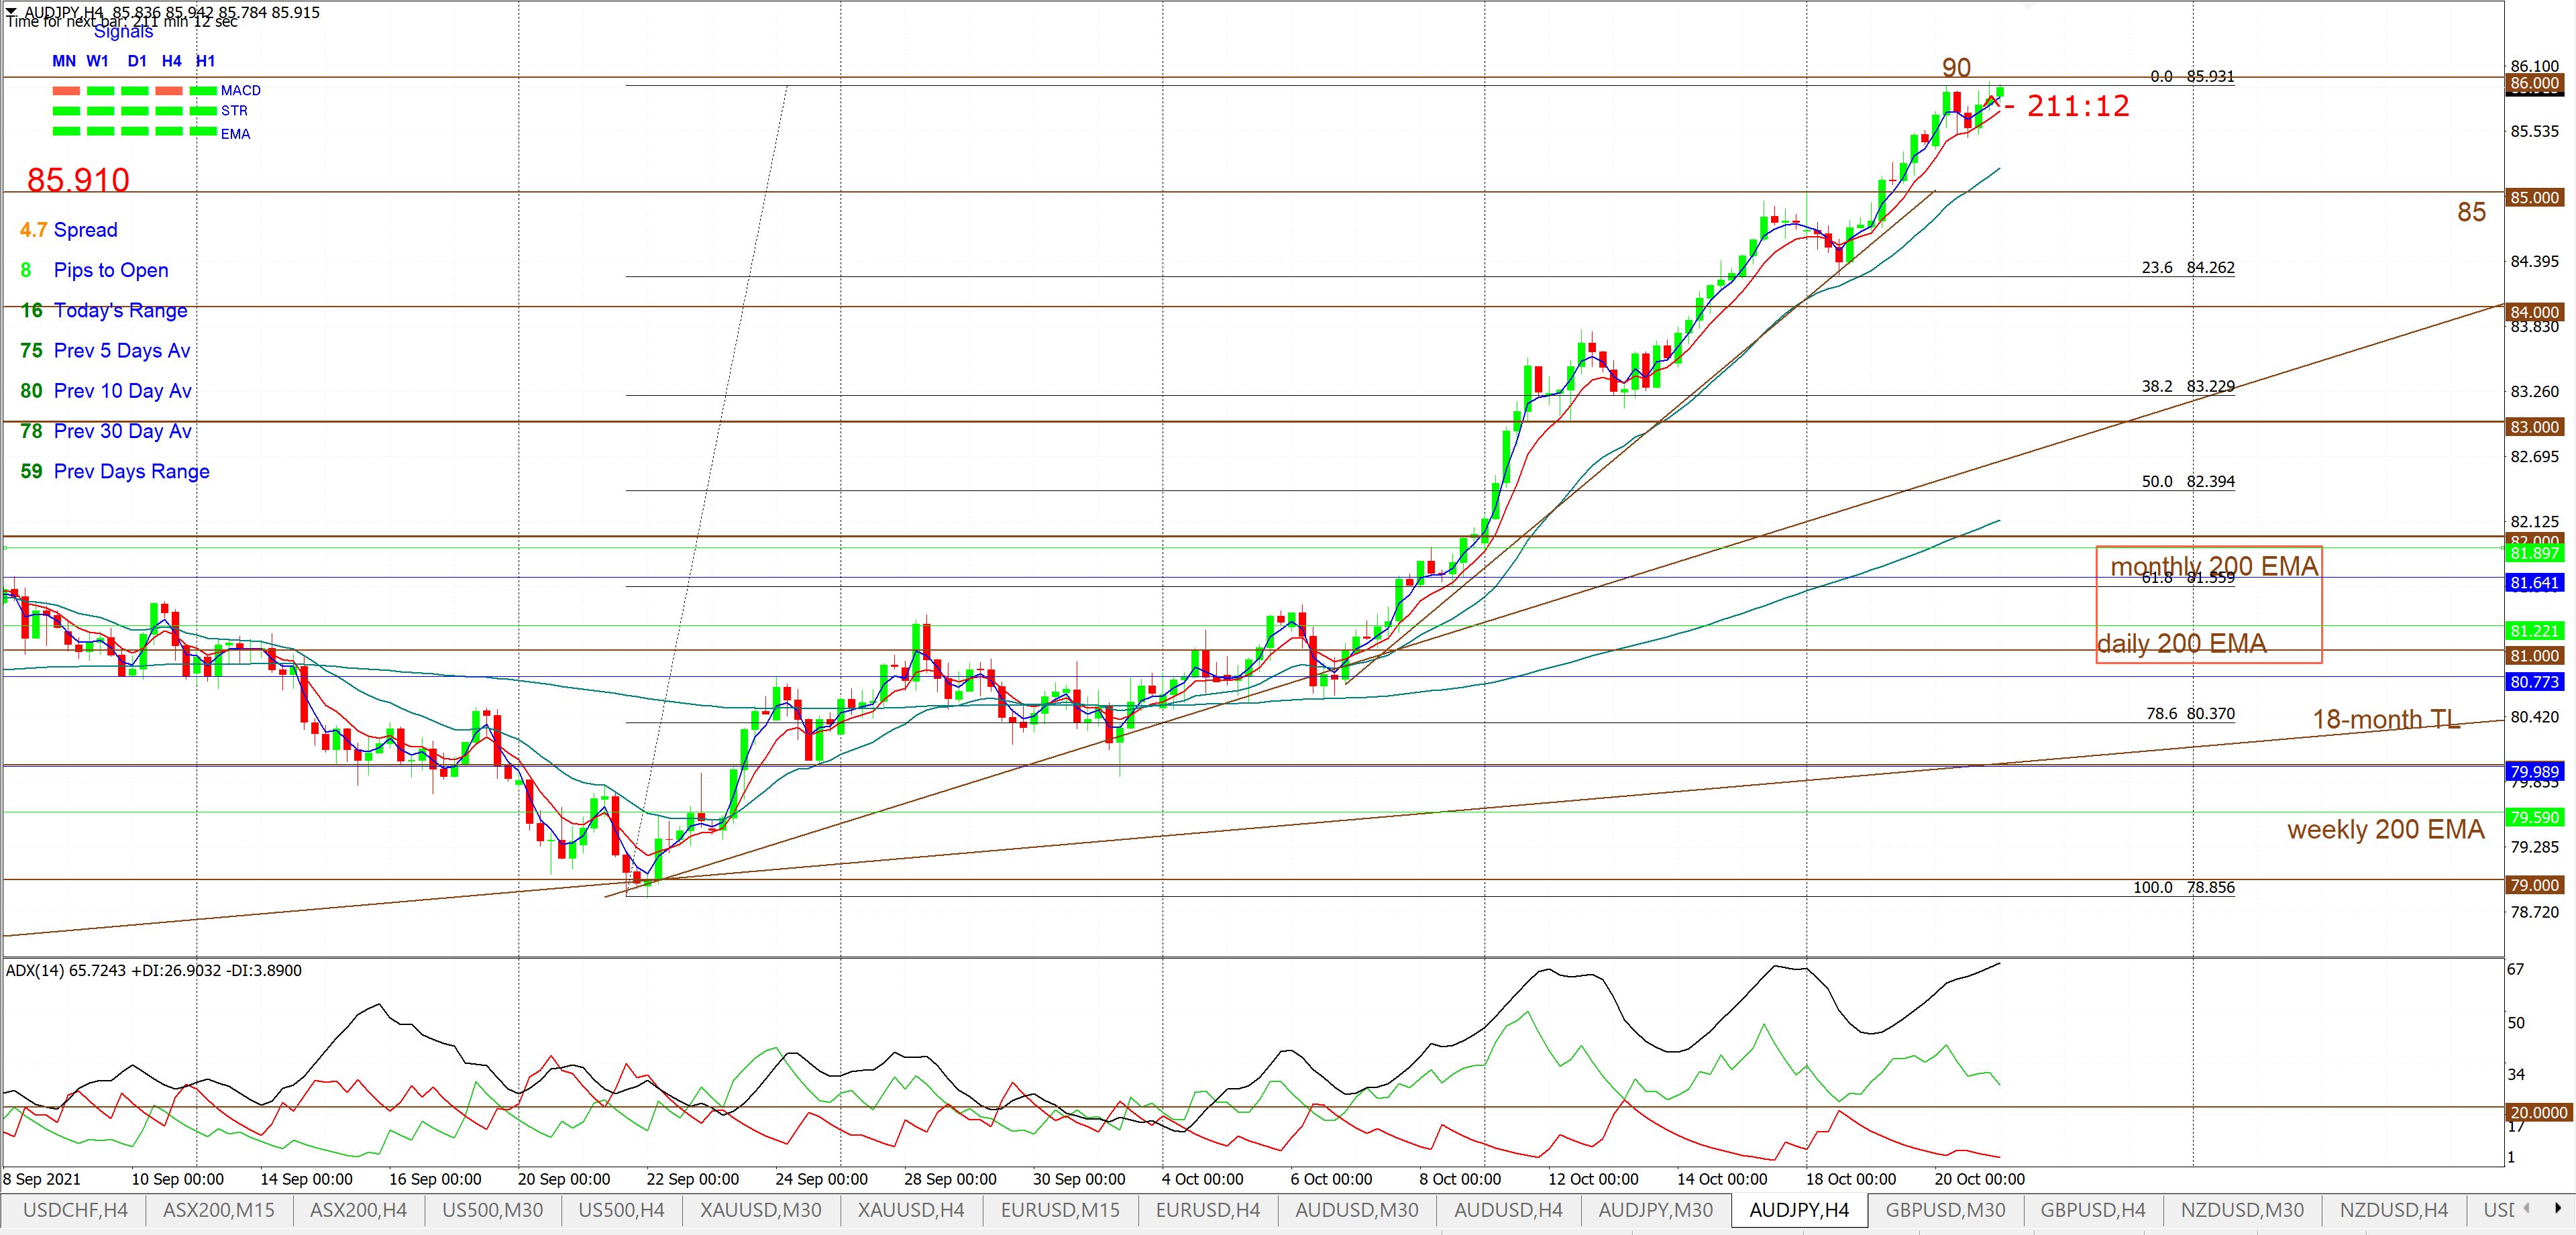2576x1235 pixels.
Task: Switch to the US500,M30 tab
Action: click(x=492, y=1210)
